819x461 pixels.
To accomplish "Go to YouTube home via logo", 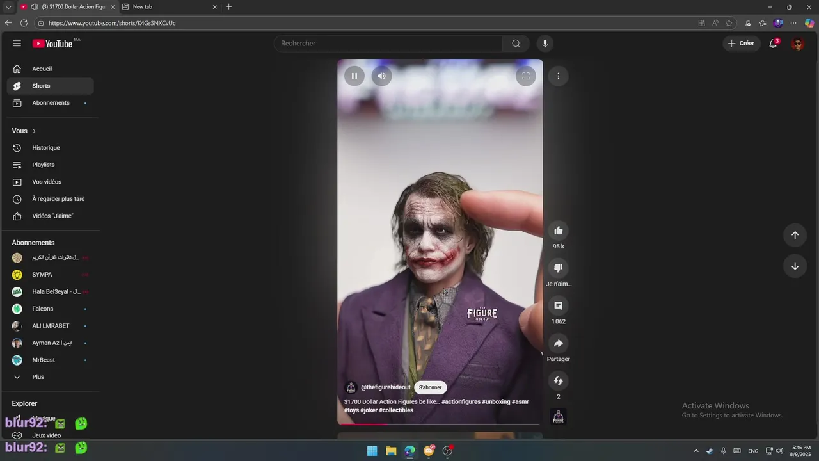I will pos(53,44).
